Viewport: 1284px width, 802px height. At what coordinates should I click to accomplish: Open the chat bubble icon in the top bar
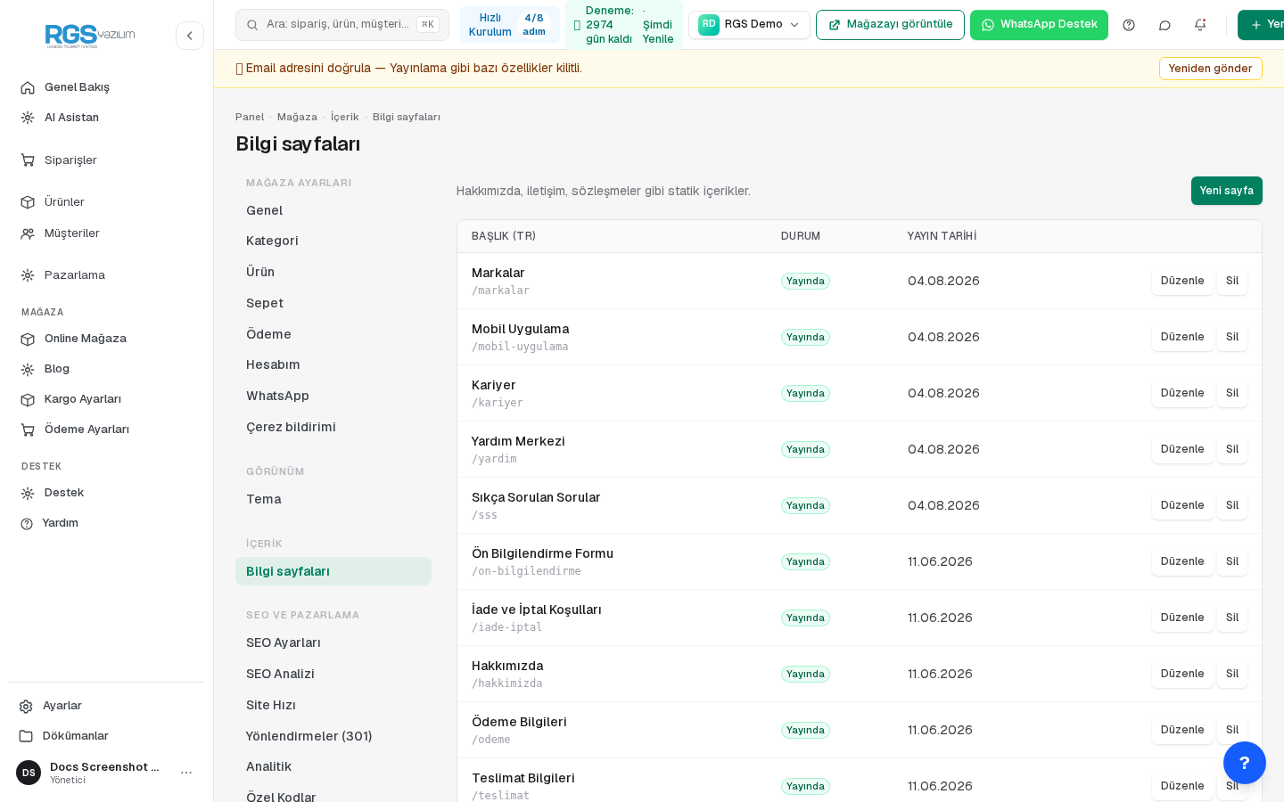[x=1165, y=25]
